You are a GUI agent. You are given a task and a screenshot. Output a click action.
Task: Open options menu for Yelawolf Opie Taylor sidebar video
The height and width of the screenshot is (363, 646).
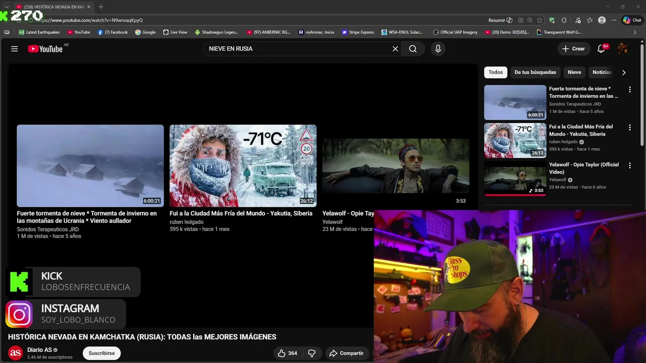(629, 165)
